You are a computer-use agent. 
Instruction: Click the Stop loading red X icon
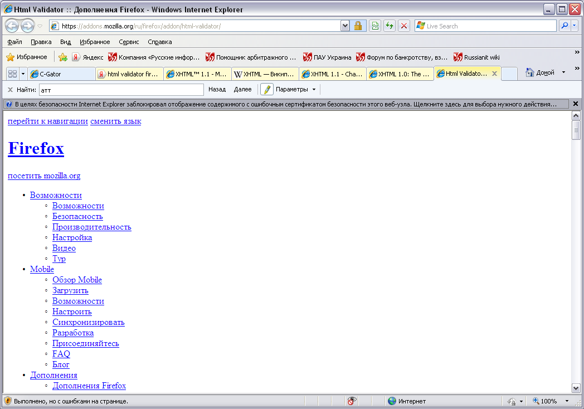(404, 26)
